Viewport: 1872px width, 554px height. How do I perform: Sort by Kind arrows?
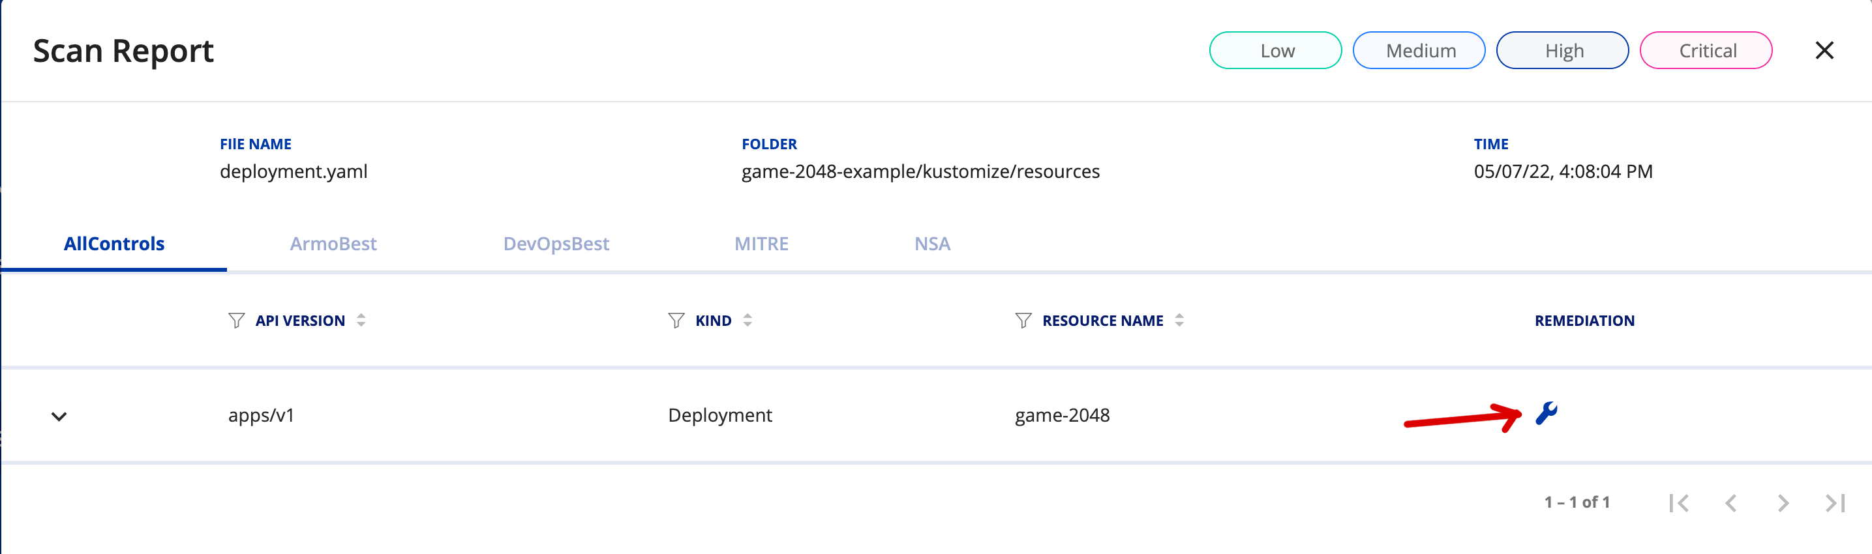tap(747, 320)
